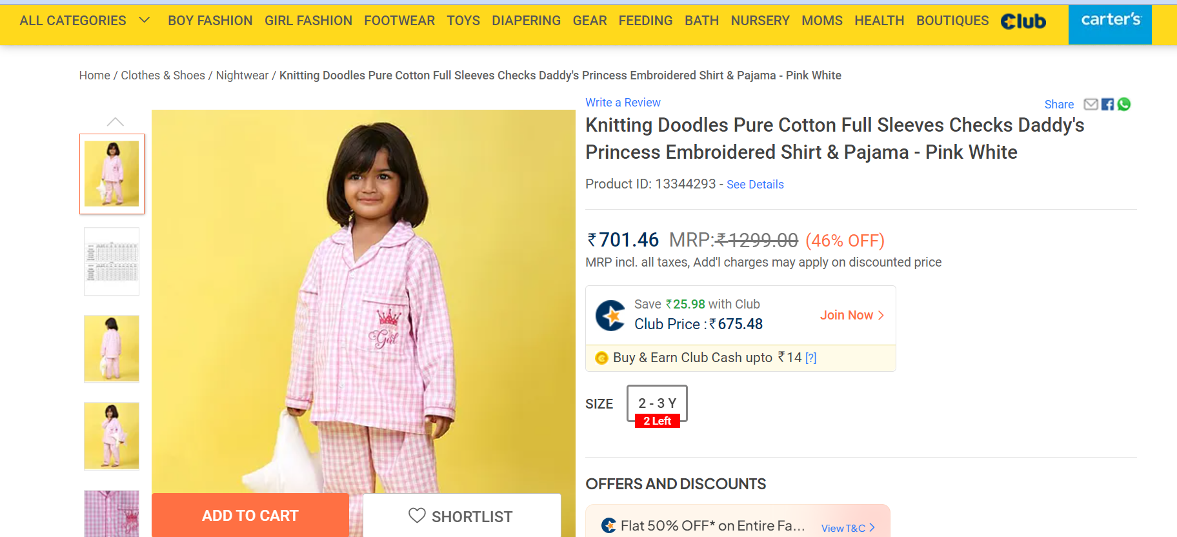Click the Club logo in navigation
Screen dimensions: 1177x537
point(1023,21)
